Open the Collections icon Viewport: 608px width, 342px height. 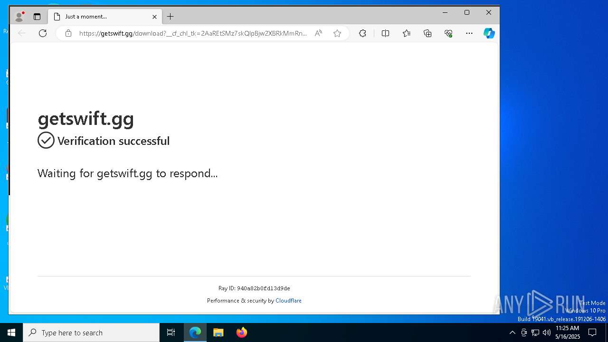point(427,33)
